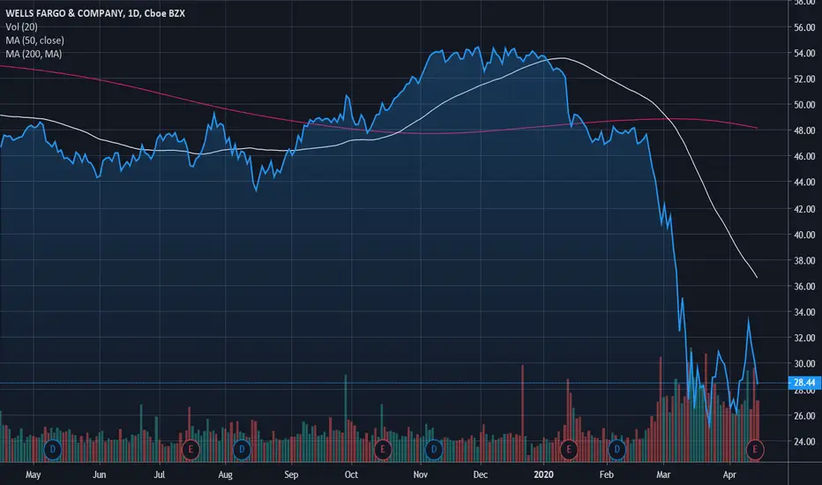Viewport: 822px width, 485px height.
Task: Click the Oct label on time axis
Action: click(351, 474)
